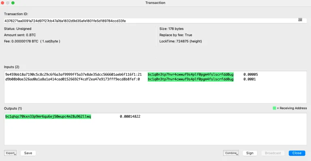Click the Amount sent: 0.BTC text
311x161 pixels.
point(20,35)
